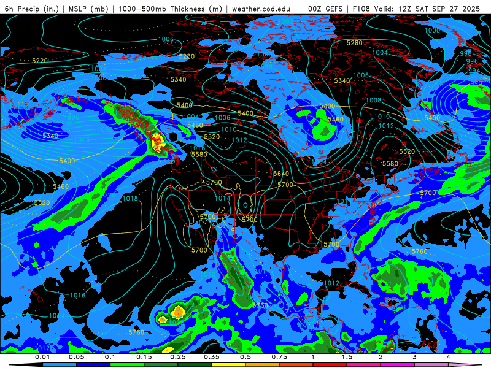Click the 5220 thickness contour label
This screenshot has height=368, width=491.
(40, 61)
